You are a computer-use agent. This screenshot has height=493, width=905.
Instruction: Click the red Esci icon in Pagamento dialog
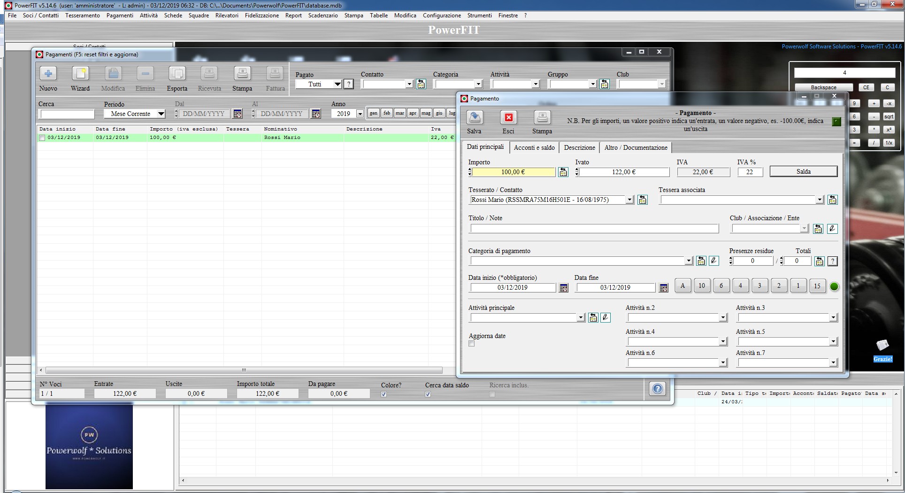coord(508,117)
